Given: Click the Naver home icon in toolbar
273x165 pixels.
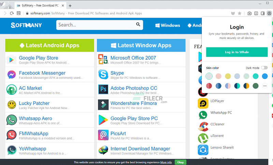Looking at the screenshot, I should pyautogui.click(x=18, y=13).
